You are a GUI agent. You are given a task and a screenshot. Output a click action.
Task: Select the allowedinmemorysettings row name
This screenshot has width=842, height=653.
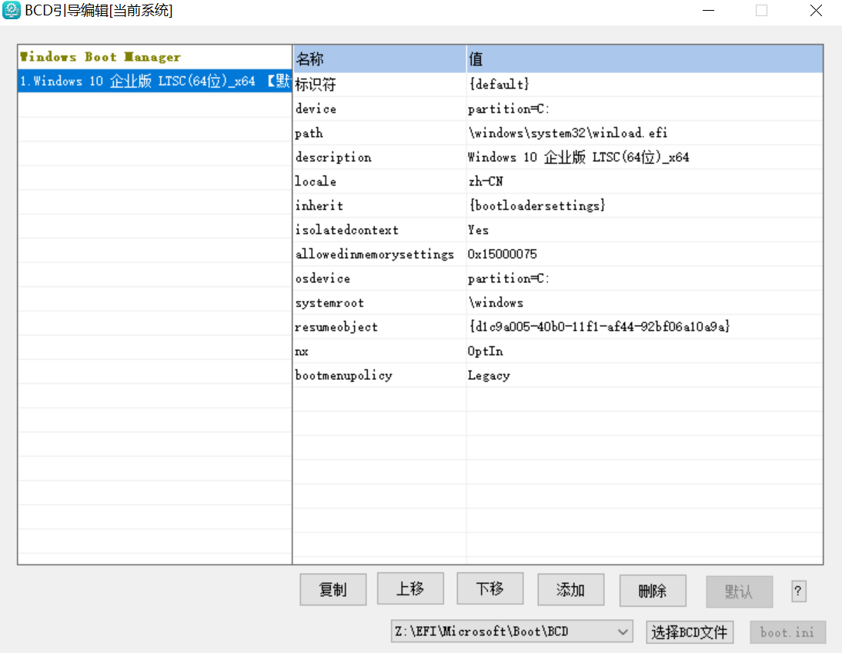coord(374,255)
